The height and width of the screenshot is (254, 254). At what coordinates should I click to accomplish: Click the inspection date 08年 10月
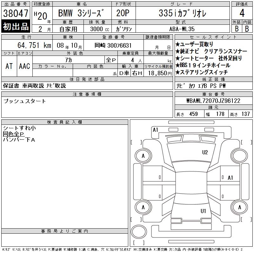[69, 45]
